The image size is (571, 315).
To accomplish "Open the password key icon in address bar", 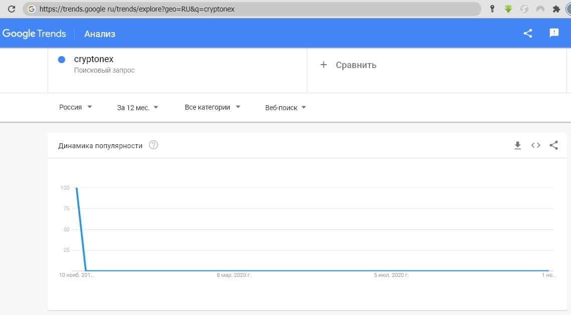I will [492, 9].
